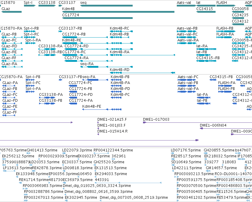Viewport: 252px width, 202px height.
Task: Select the RE53479.5prime EST glyph
Action: (218, 201)
